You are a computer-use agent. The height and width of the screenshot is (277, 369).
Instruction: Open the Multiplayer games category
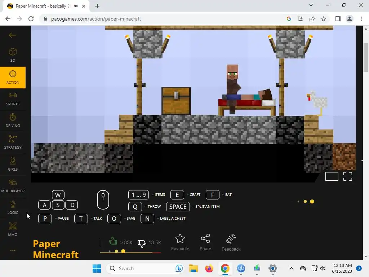[13, 186]
